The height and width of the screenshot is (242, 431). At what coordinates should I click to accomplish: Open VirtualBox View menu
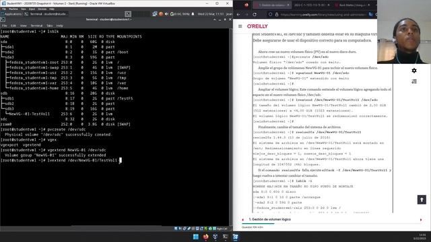pyautogui.click(x=24, y=9)
